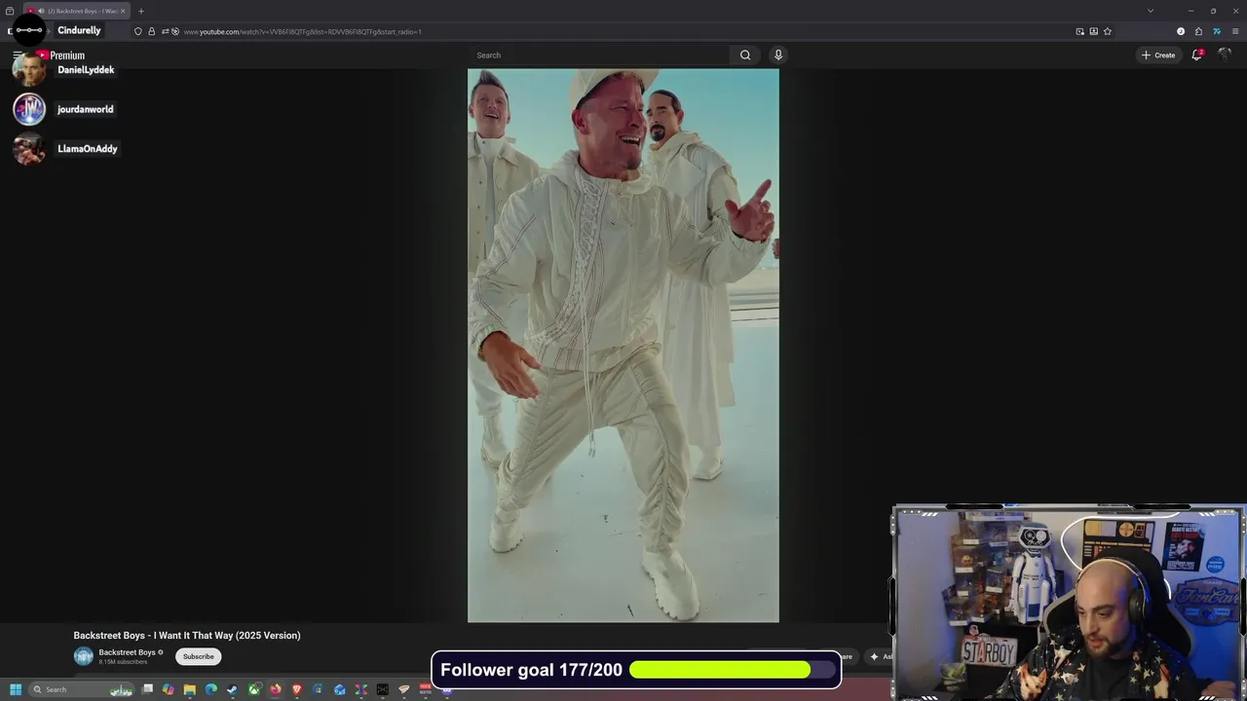
Task: Click the picture-in-picture icon in address bar
Action: point(1080,31)
